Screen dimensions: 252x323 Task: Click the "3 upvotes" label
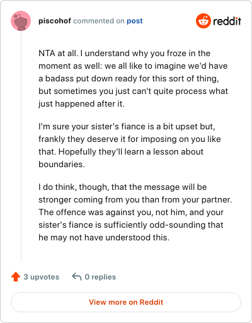42,277
